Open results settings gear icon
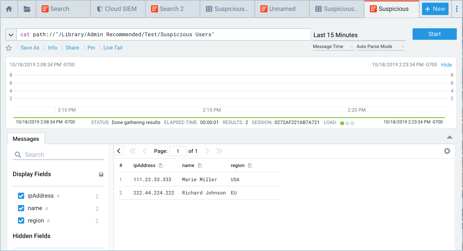463x251 pixels. coord(447,151)
